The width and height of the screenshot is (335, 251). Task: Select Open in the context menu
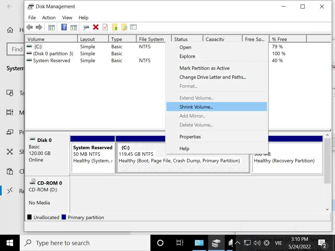(x=217, y=47)
